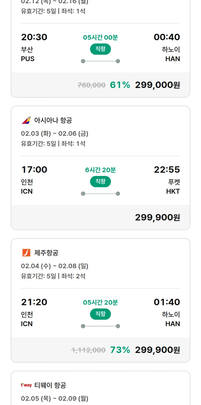201x405 pixels.
Task: Select the Asiana 299,900원 price
Action: click(x=157, y=218)
